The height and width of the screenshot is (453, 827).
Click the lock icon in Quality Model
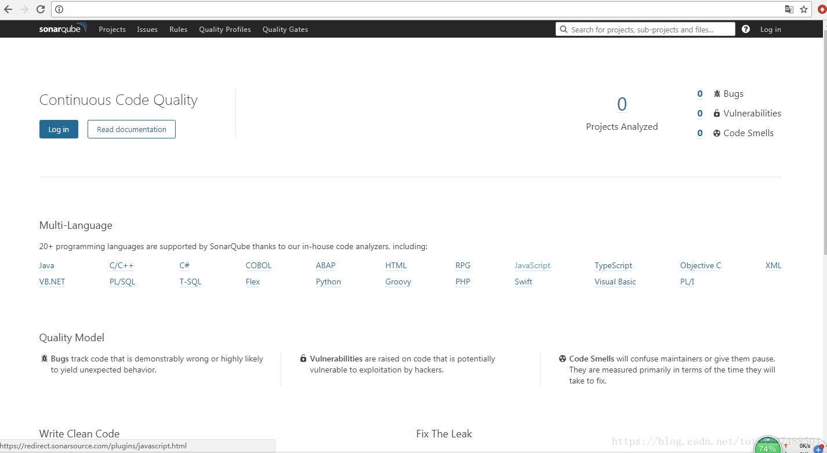pos(303,359)
